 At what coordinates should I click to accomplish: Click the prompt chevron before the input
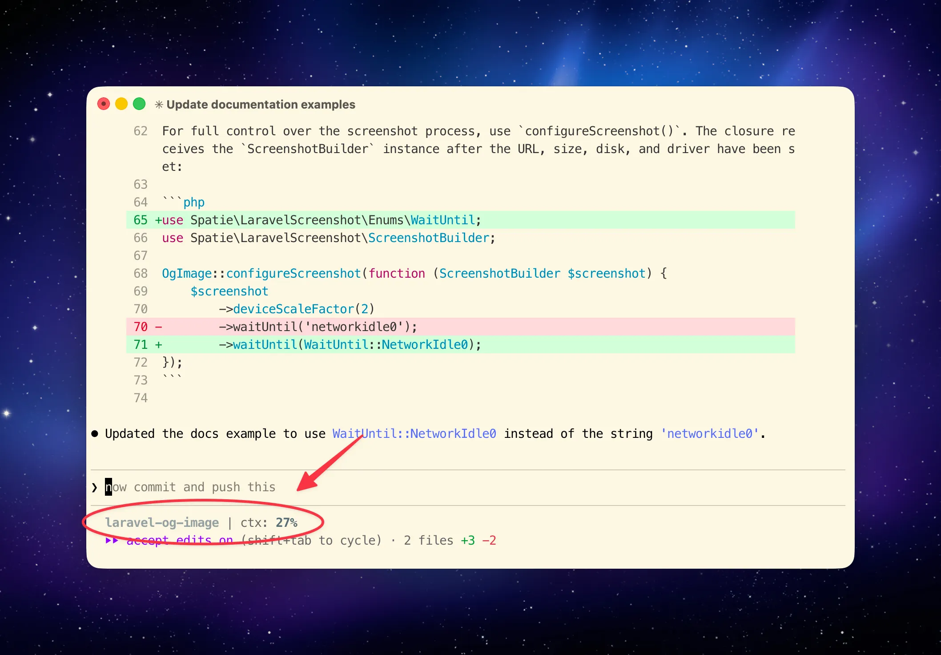point(94,487)
